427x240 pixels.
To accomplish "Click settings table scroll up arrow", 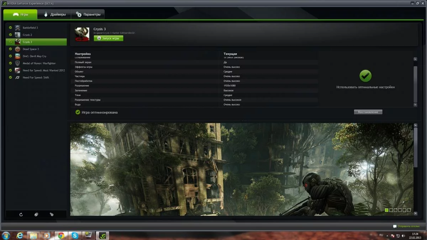I will coord(415,59).
